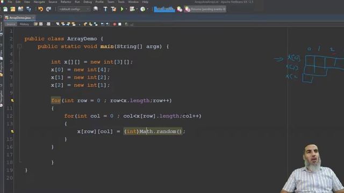Open the Refactor menu

click(x=66, y=2)
